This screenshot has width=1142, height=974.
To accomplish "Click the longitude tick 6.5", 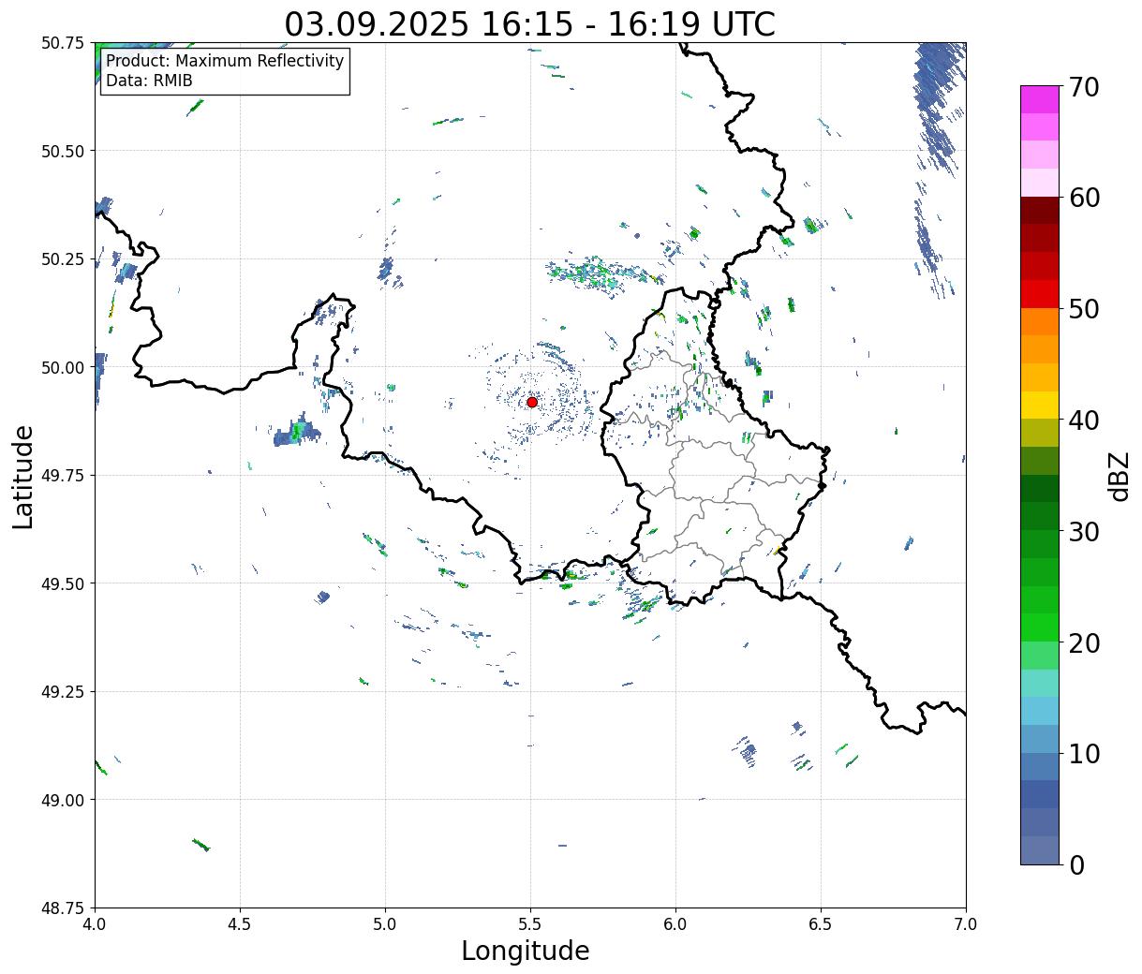I will (x=821, y=924).
